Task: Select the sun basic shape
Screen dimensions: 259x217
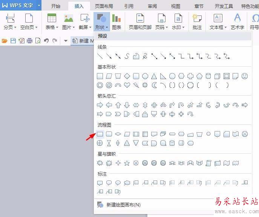Action: coord(145,85)
